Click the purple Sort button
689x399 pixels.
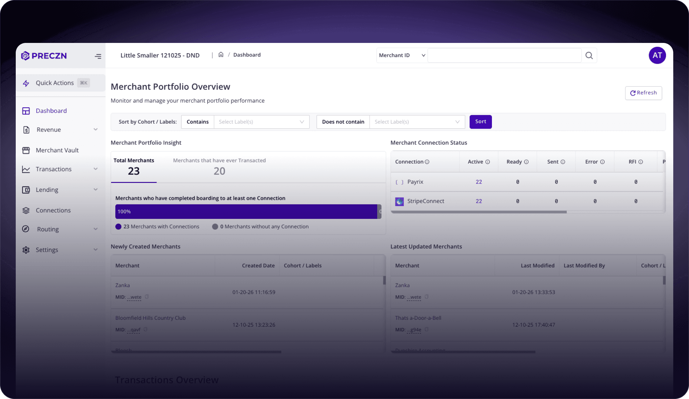(480, 122)
